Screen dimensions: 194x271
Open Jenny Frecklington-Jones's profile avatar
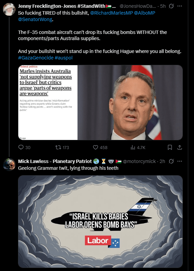tap(9, 9)
